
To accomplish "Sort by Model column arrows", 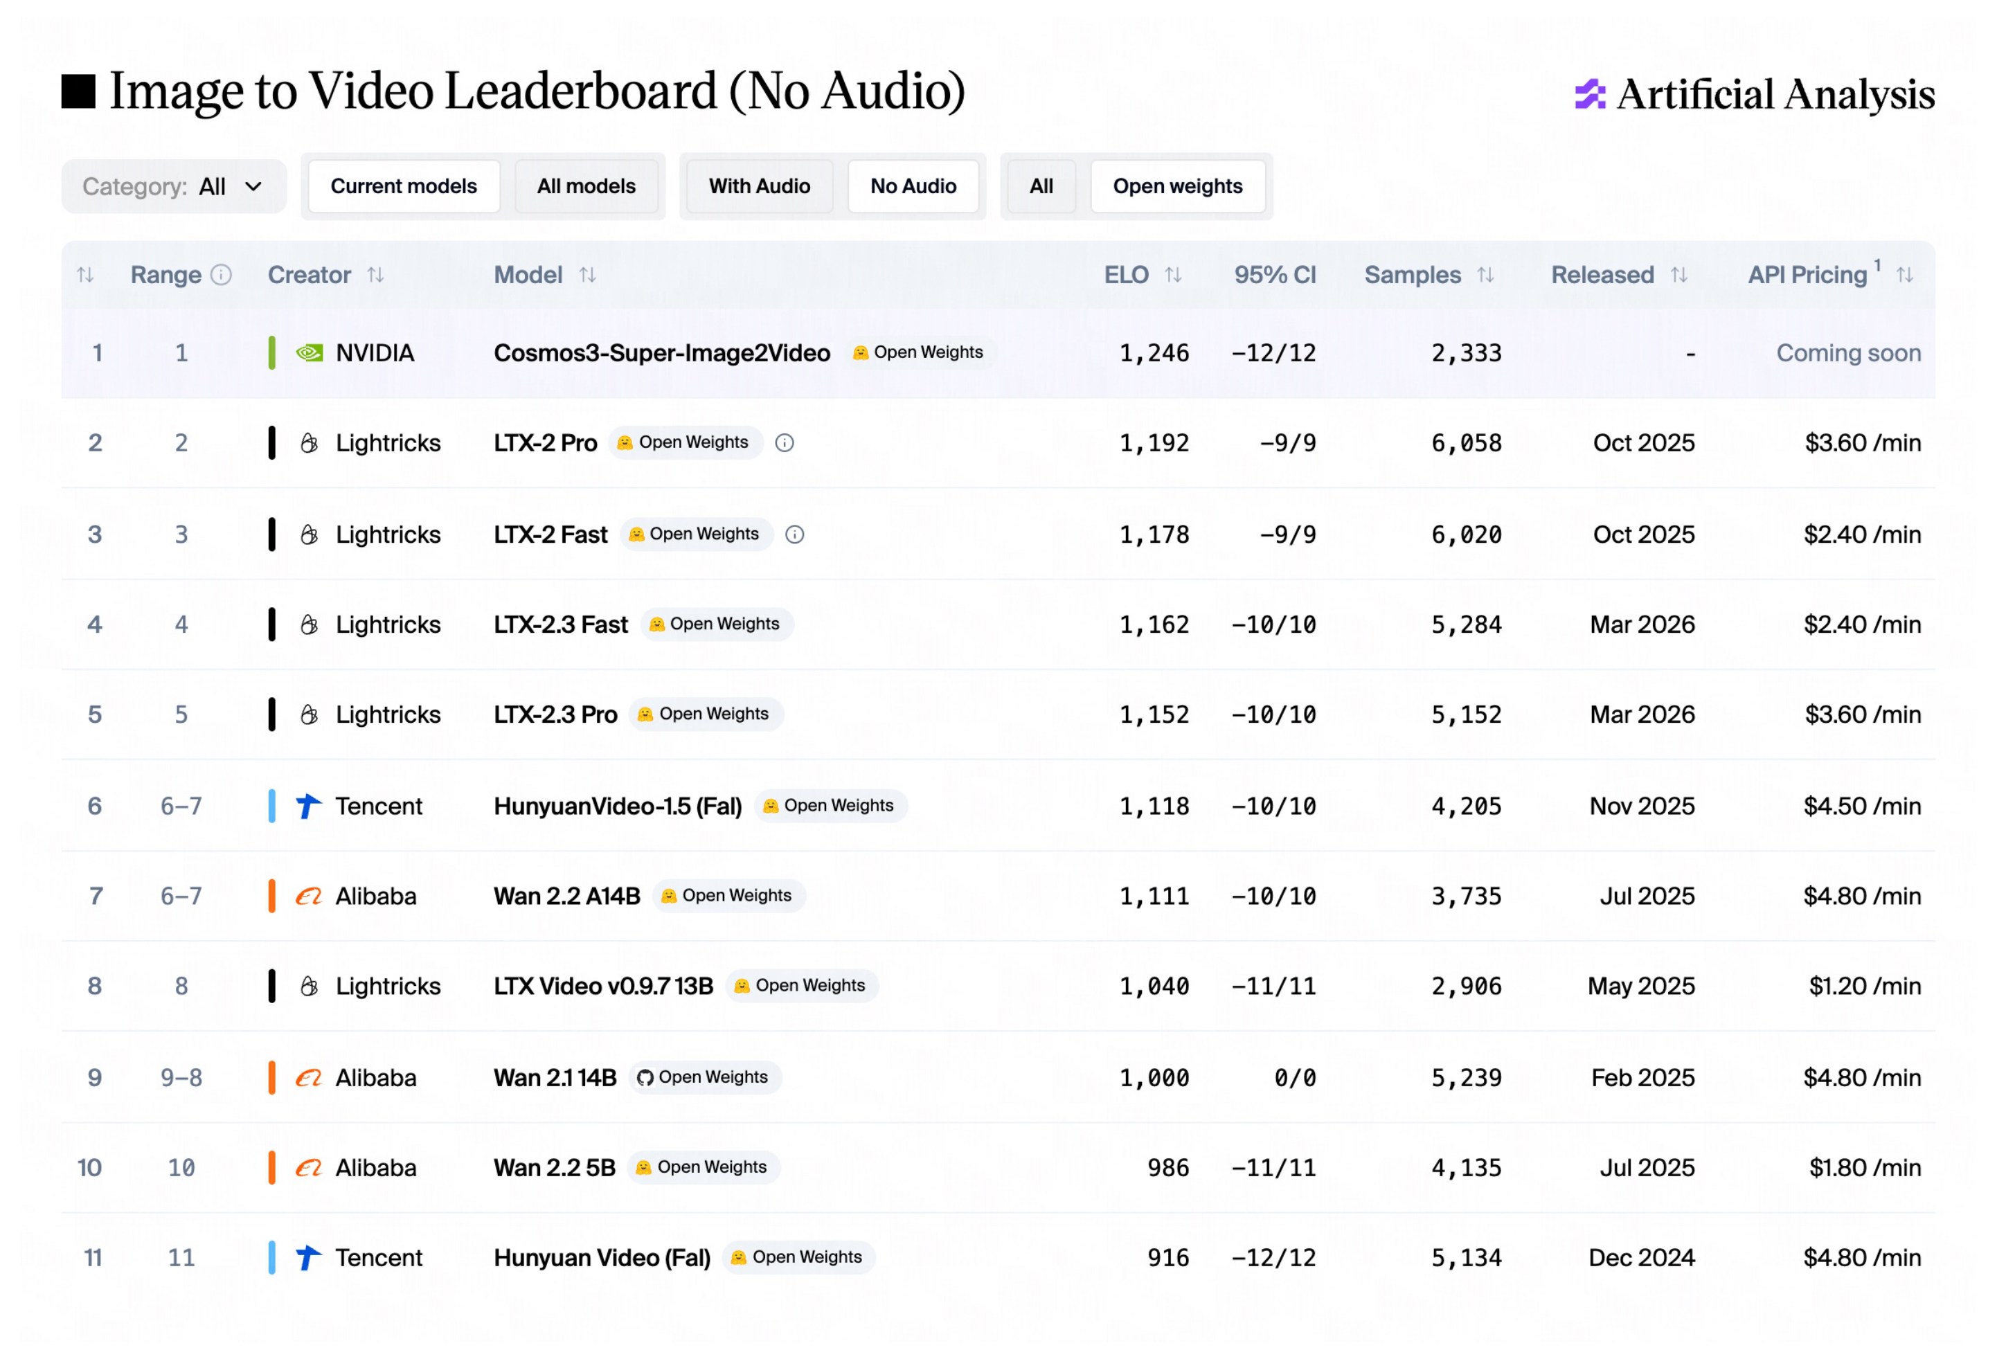I will tap(588, 275).
